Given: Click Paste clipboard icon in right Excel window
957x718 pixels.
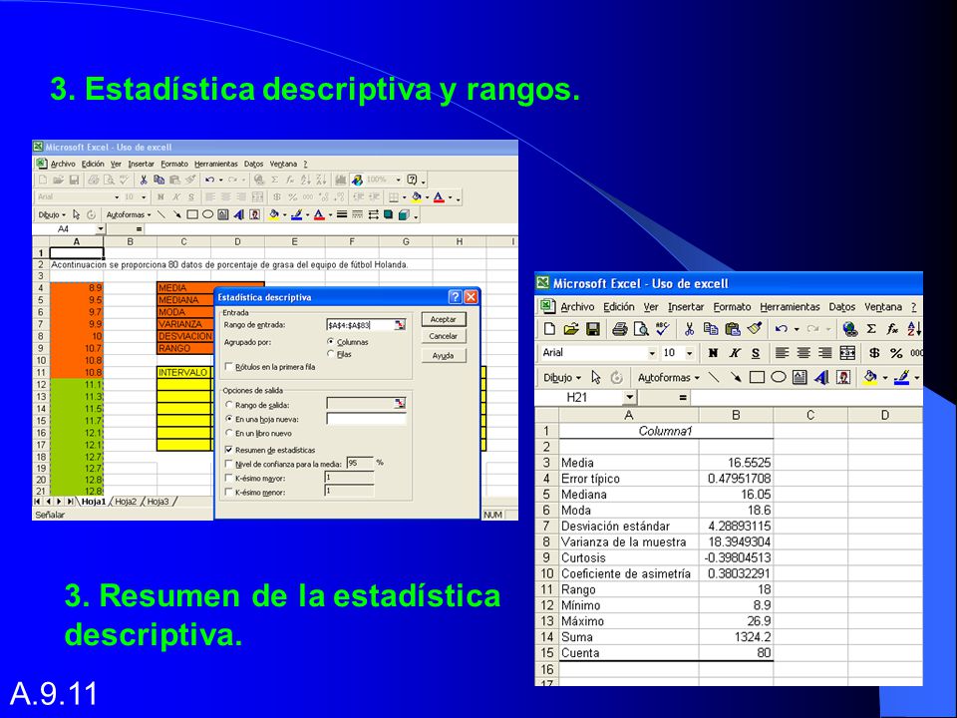Looking at the screenshot, I should click(x=733, y=329).
